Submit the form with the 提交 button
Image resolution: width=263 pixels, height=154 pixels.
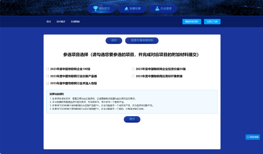click(132, 119)
